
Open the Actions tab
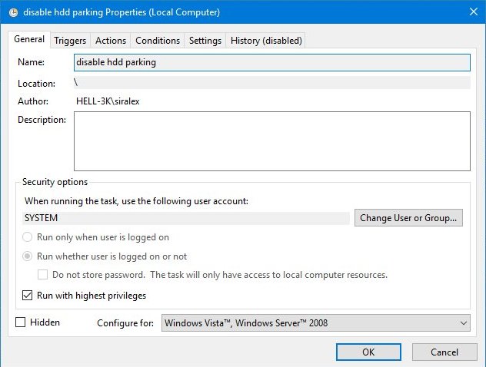tap(111, 41)
